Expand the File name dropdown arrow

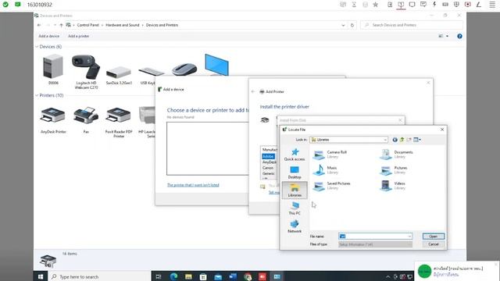[409, 237]
